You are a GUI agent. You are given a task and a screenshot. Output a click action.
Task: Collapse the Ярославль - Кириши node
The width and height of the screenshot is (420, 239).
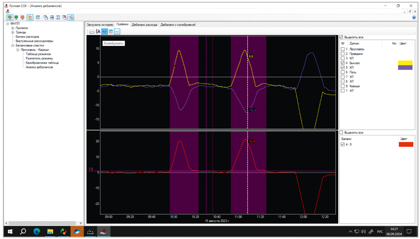click(18, 50)
